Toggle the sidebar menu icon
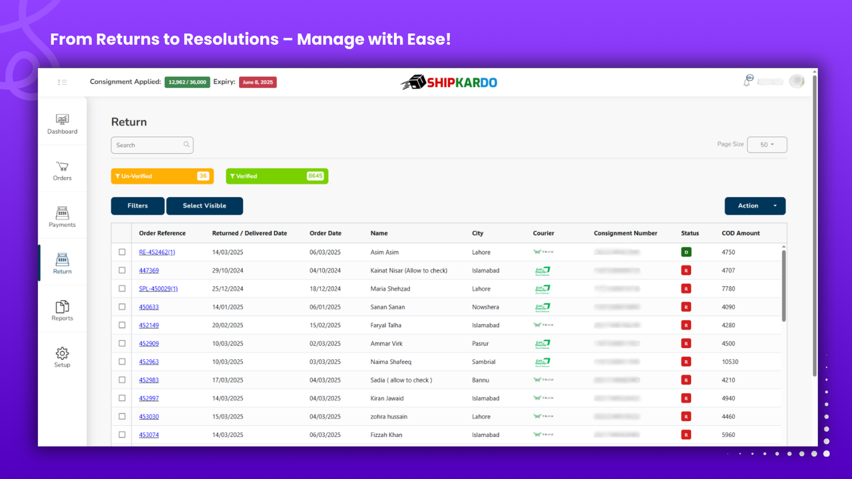Image resolution: width=852 pixels, height=479 pixels. click(x=62, y=82)
